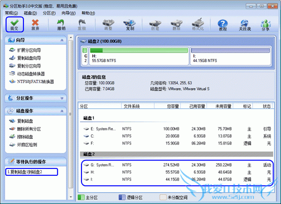
Task: Open the 分区(P) menu
Action: click(49, 13)
